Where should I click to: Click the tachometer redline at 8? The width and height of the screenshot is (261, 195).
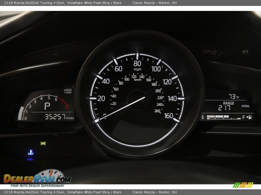66,107
